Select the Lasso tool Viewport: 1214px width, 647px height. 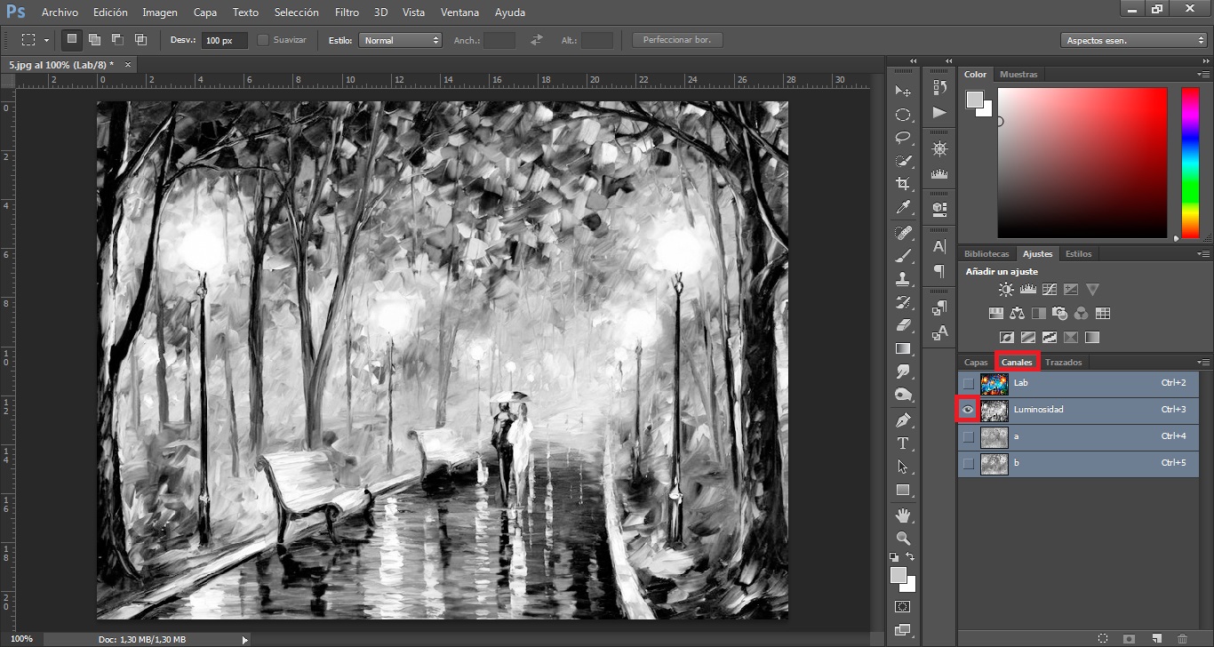pyautogui.click(x=903, y=138)
